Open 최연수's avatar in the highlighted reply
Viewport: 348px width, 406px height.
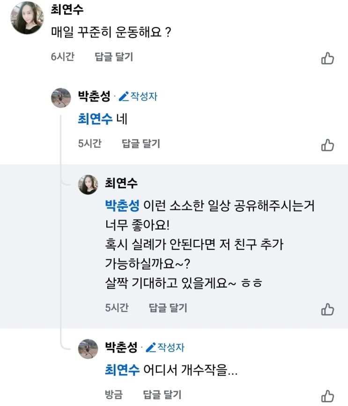(88, 184)
